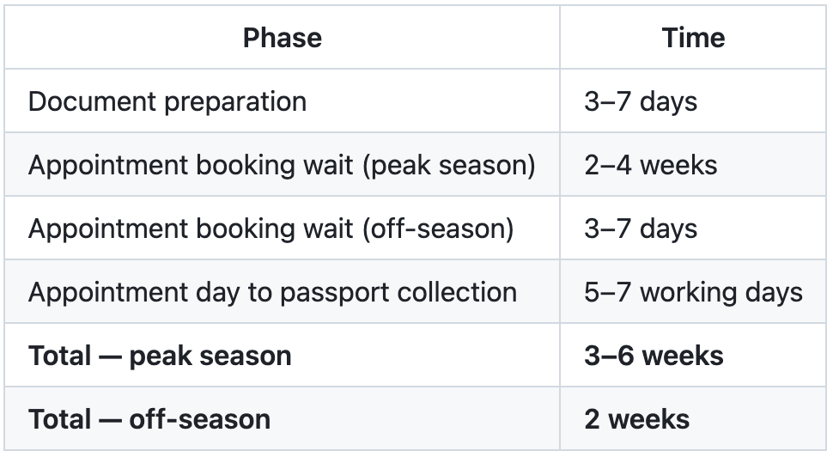Click the 3–6 weeks total cell
Image resolution: width=833 pixels, height=457 pixels.
pos(693,356)
